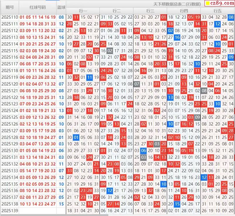Select the 行五 column group header

tap(217, 11)
